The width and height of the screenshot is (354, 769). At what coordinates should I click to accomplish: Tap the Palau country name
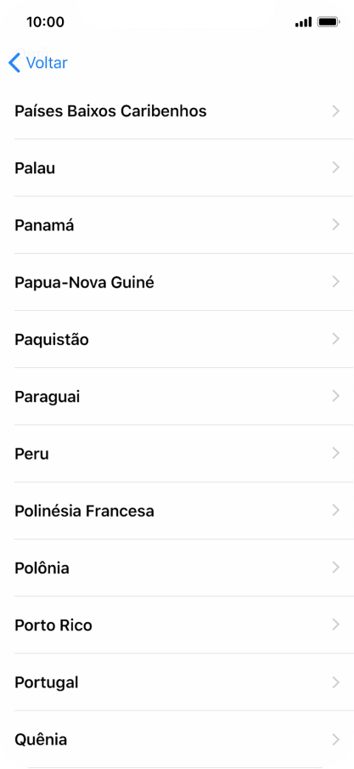(35, 168)
